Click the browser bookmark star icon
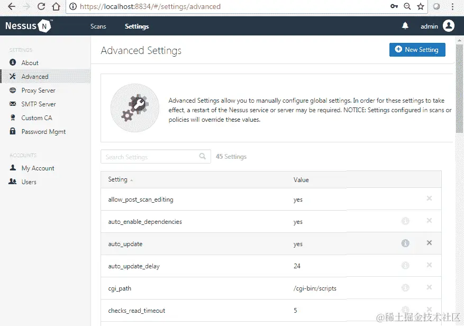The image size is (464, 326). tap(421, 6)
